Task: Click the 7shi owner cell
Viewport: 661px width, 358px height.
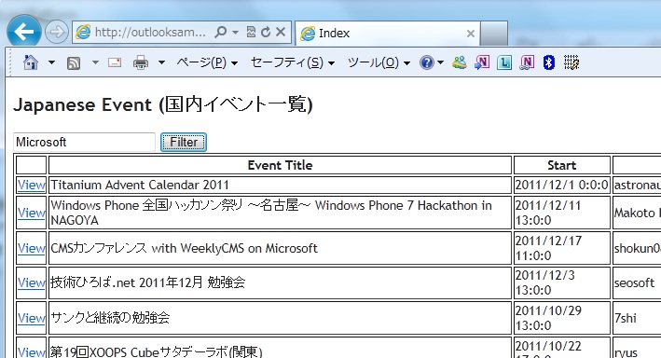Action: tap(637, 318)
